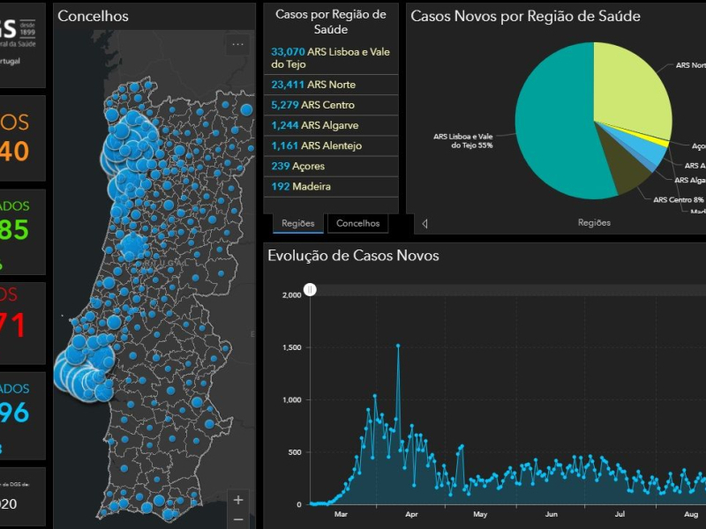Image resolution: width=706 pixels, height=529 pixels.
Task: Click the Açores list entry
Action: pyautogui.click(x=331, y=166)
